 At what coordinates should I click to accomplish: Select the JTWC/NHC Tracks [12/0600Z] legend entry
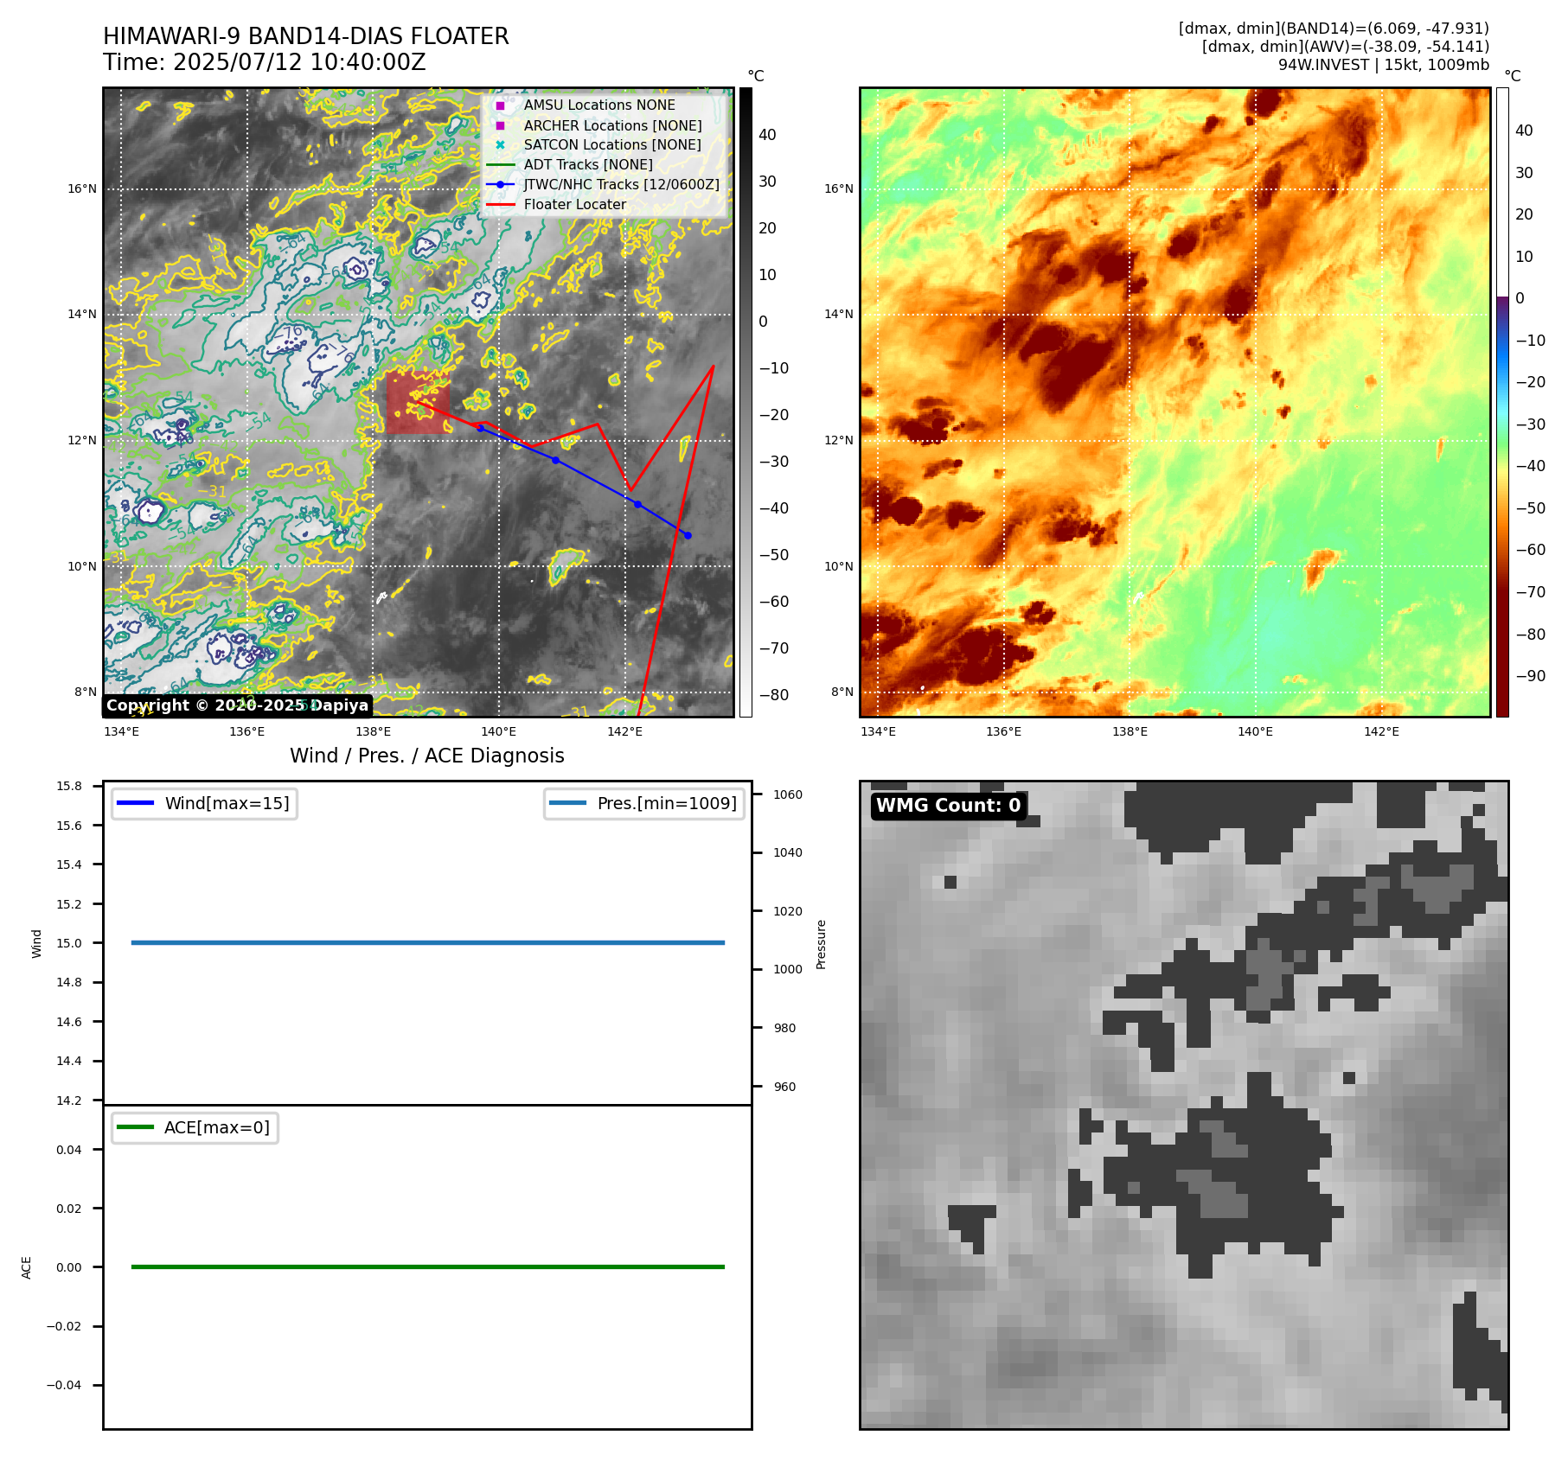[x=622, y=184]
